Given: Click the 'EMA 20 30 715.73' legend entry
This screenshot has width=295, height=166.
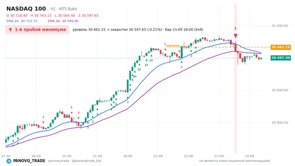Looking at the screenshot, I should pyautogui.click(x=22, y=21).
